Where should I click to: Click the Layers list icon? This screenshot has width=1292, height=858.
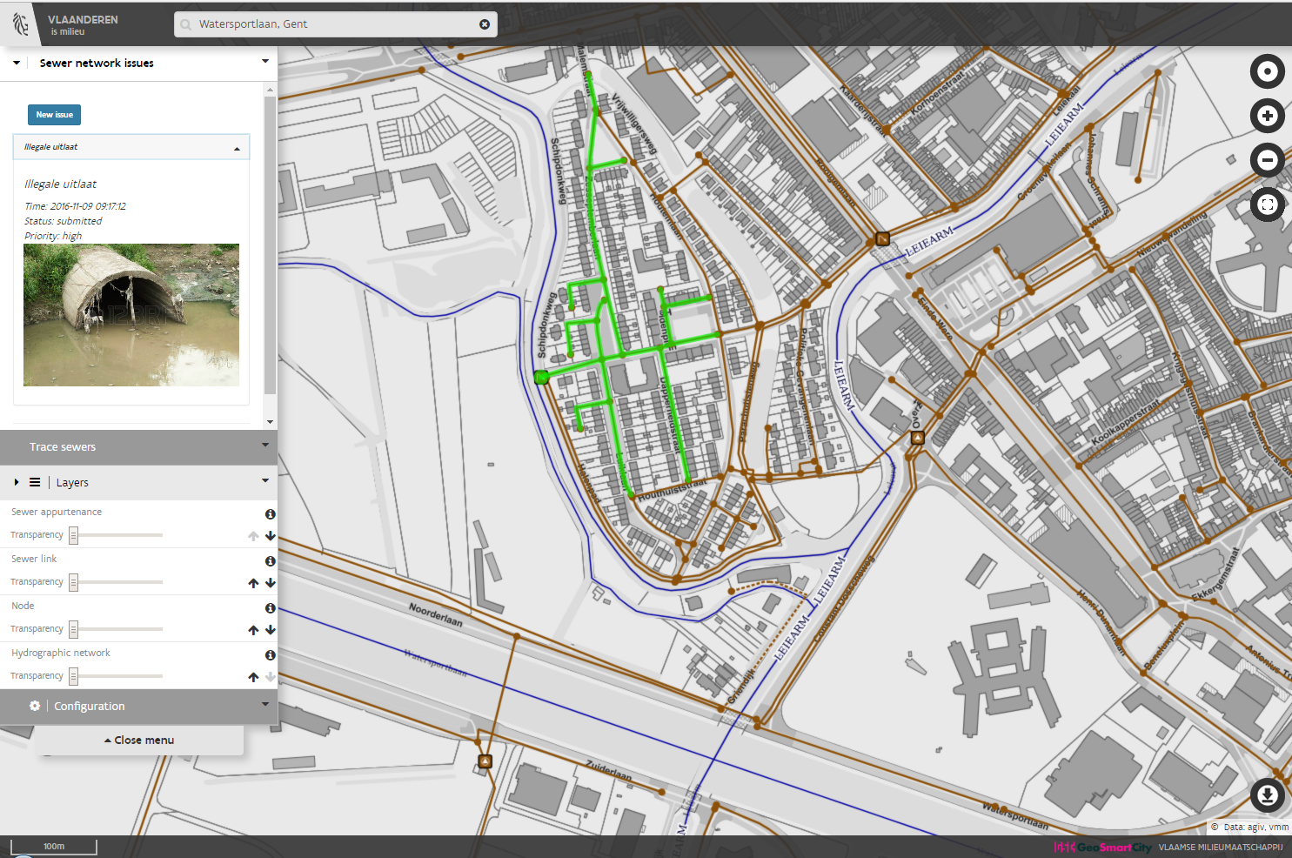click(x=35, y=482)
